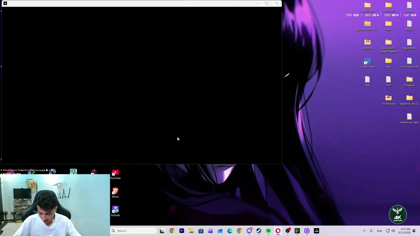Screen dimensions: 420x236
Task: Open green arrow app icon in taskbar
Action: 297,231
